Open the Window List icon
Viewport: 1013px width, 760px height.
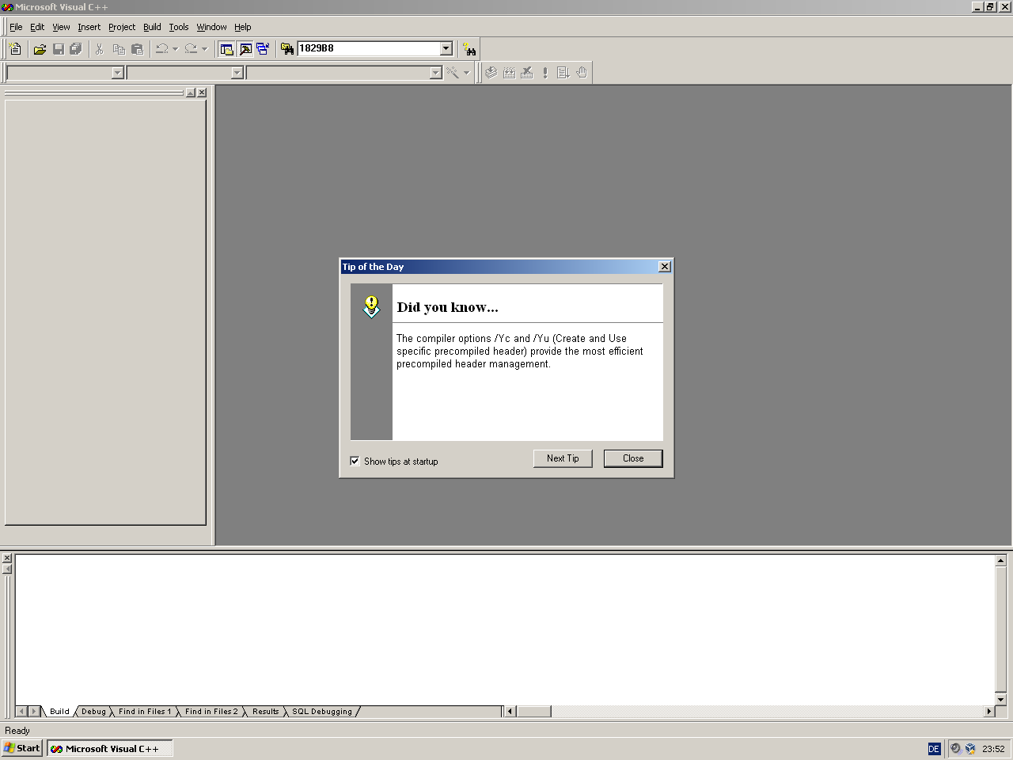(263, 49)
